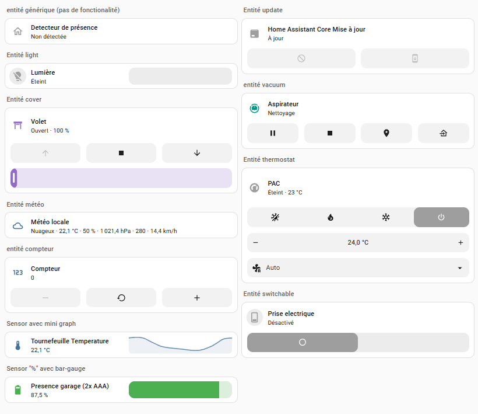The width and height of the screenshot is (478, 414).
Task: Increment the Compteur counter
Action: 196,297
